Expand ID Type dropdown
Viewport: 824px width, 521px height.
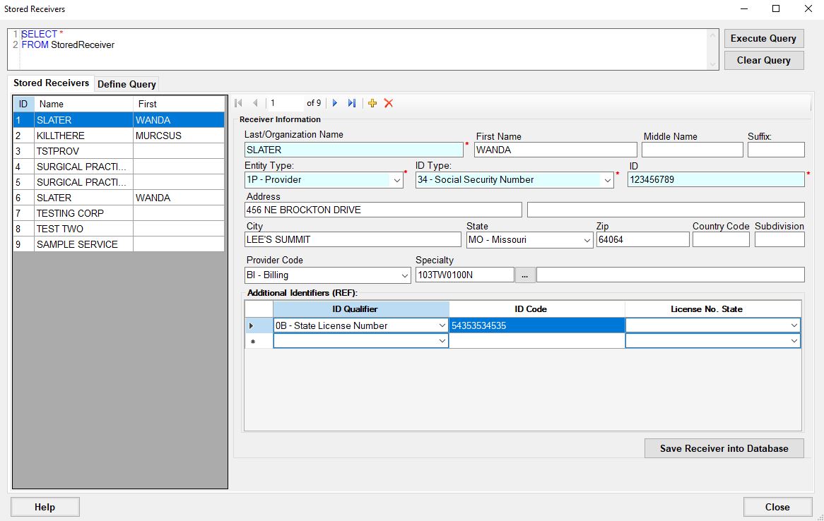pos(607,180)
